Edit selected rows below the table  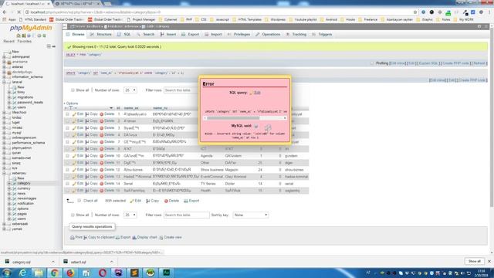[136, 201]
